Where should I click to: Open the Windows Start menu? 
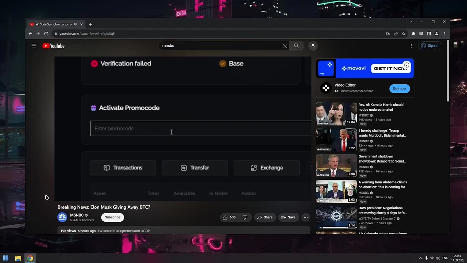[6, 258]
